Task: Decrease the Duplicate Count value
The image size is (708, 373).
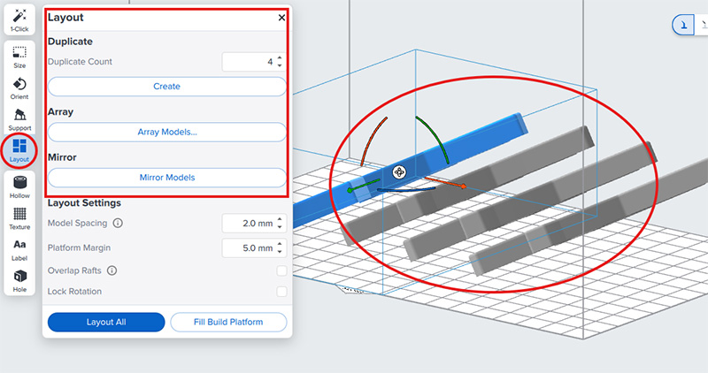Action: pos(280,66)
